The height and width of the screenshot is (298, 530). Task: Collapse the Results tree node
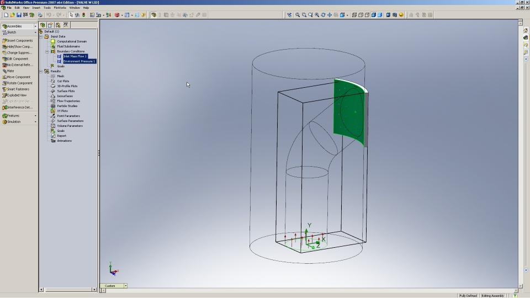(x=41, y=71)
